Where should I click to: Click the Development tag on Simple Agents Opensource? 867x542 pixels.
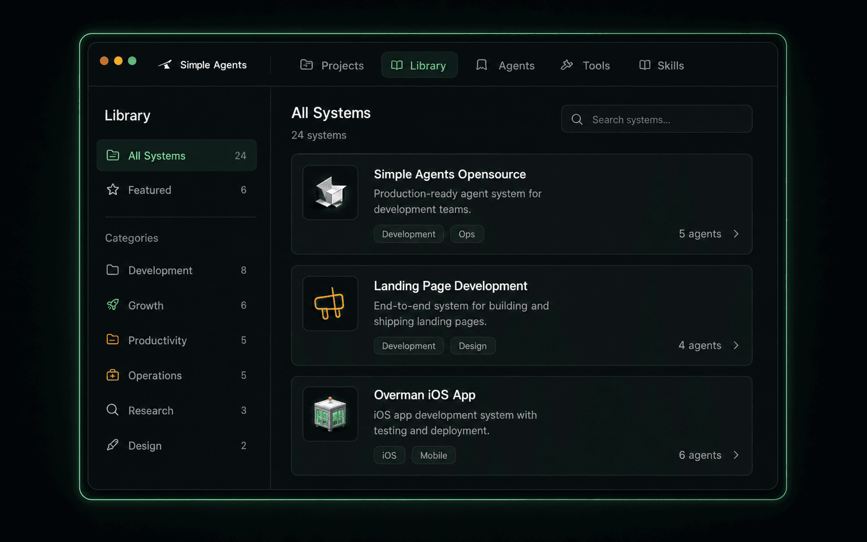pyautogui.click(x=409, y=234)
